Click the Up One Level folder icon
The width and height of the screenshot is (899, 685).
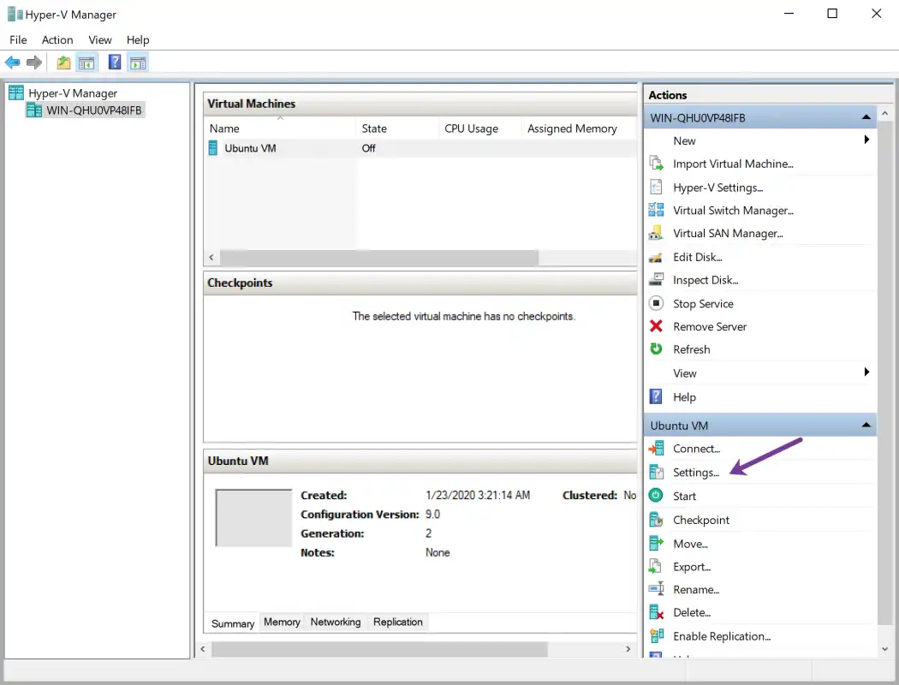pos(63,63)
